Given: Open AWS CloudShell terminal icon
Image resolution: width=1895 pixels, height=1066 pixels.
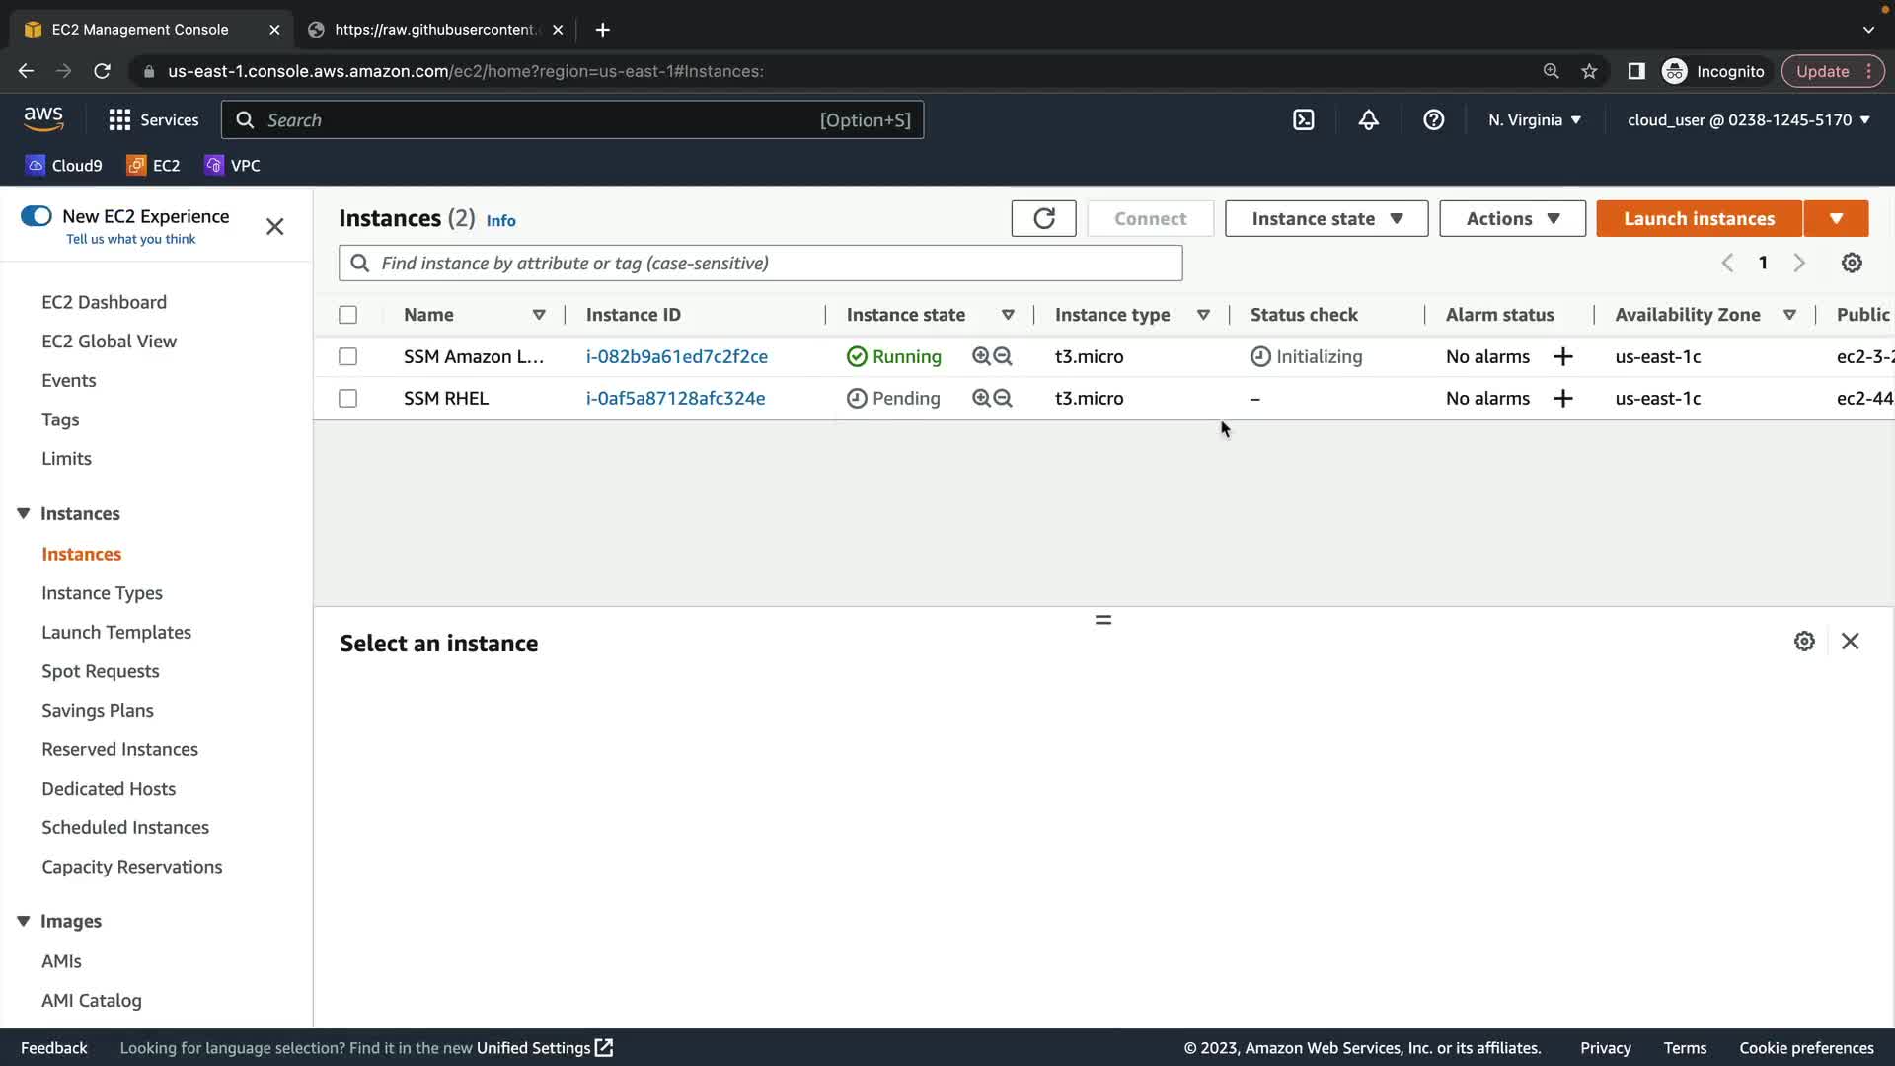Looking at the screenshot, I should pyautogui.click(x=1303, y=119).
